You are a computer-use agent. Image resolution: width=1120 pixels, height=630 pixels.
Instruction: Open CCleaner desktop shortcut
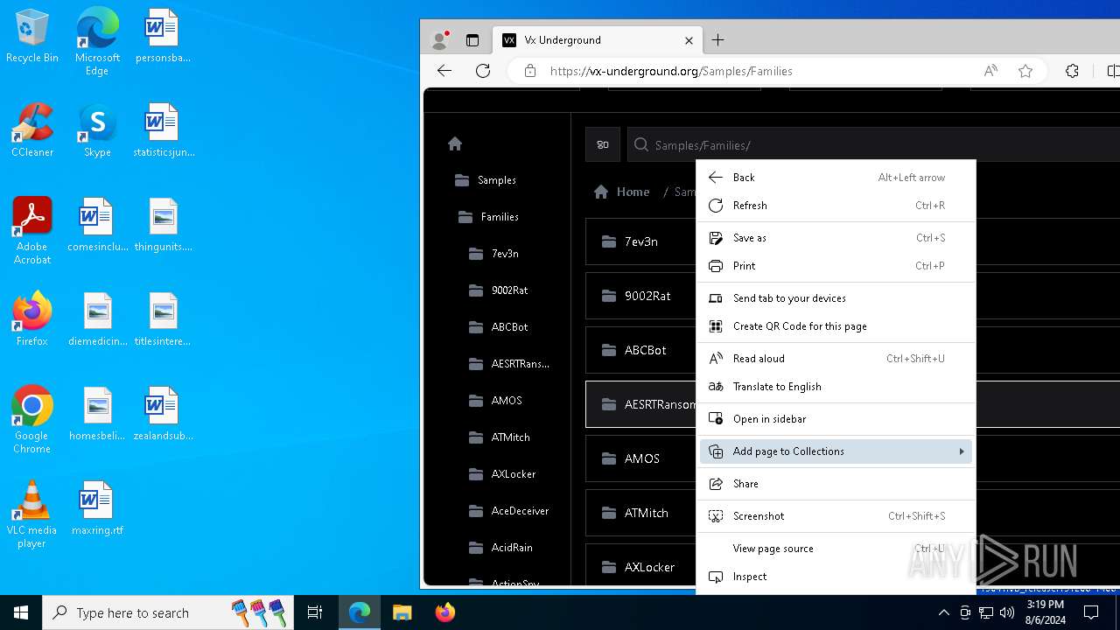[32, 131]
